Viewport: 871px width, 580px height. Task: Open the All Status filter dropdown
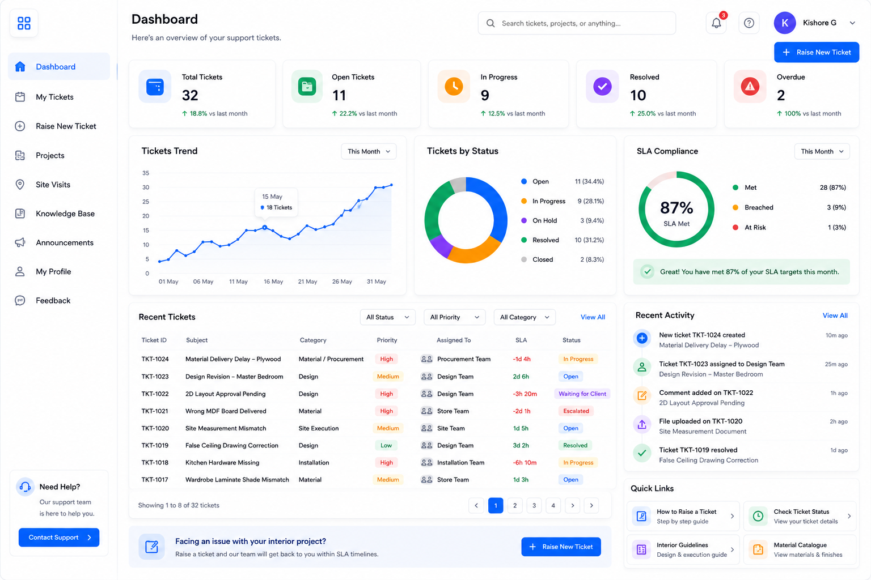click(x=388, y=317)
